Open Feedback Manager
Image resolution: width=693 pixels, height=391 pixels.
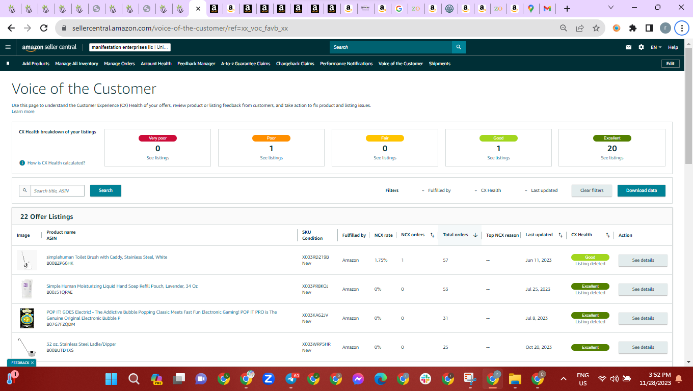pyautogui.click(x=196, y=64)
